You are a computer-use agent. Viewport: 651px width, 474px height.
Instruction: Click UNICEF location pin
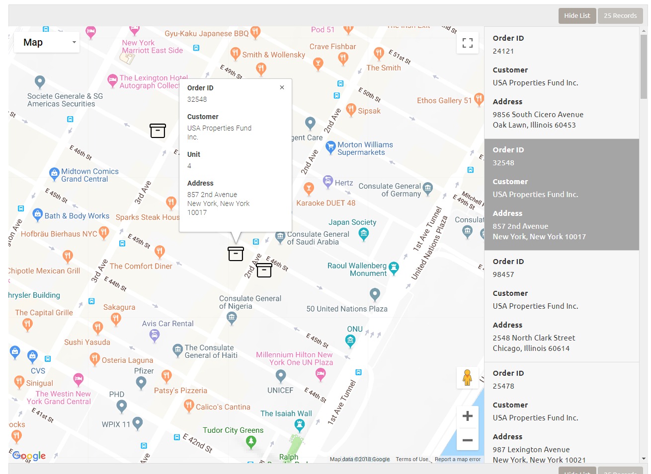click(281, 376)
